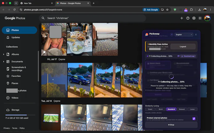Open Documents in the sidebar
This screenshot has width=214, height=133.
(17, 62)
